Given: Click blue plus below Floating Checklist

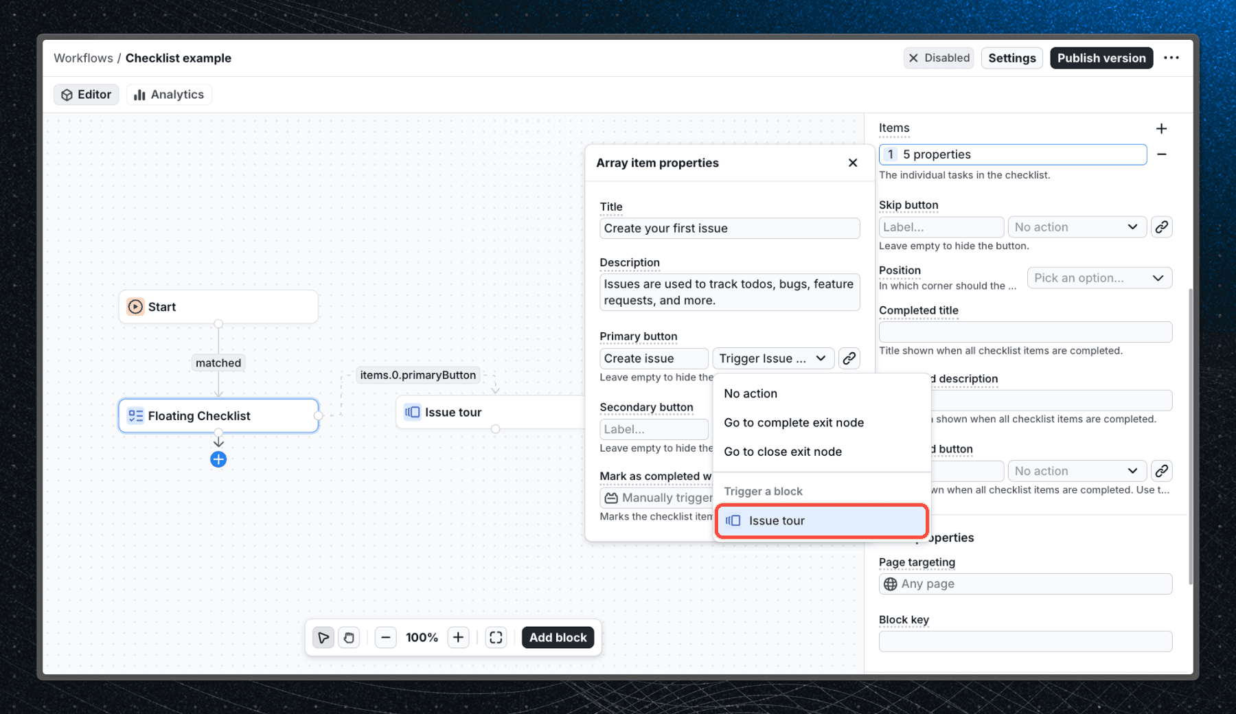Looking at the screenshot, I should pos(218,460).
